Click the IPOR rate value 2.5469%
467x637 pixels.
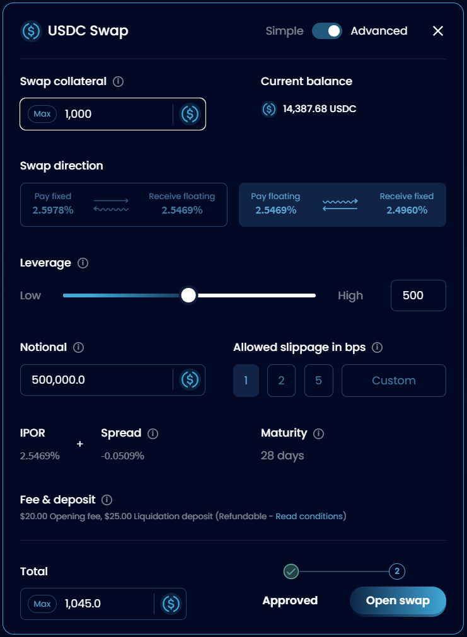[x=40, y=456]
